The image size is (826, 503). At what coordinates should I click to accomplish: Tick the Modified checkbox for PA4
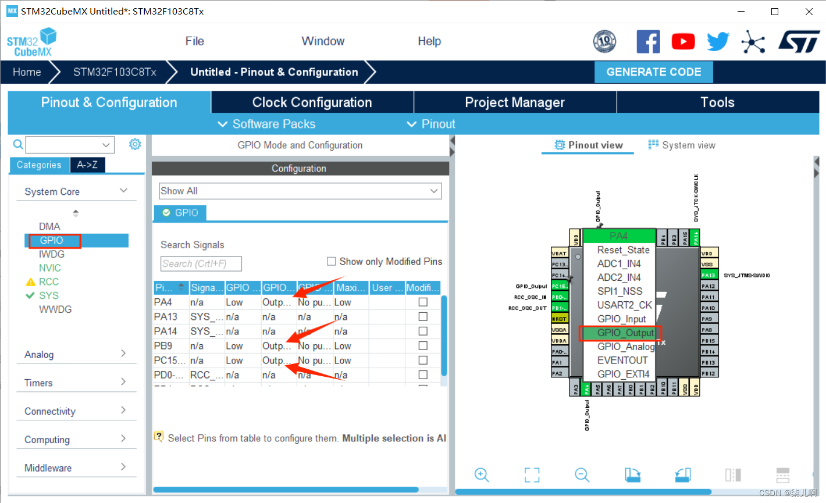[x=423, y=302]
